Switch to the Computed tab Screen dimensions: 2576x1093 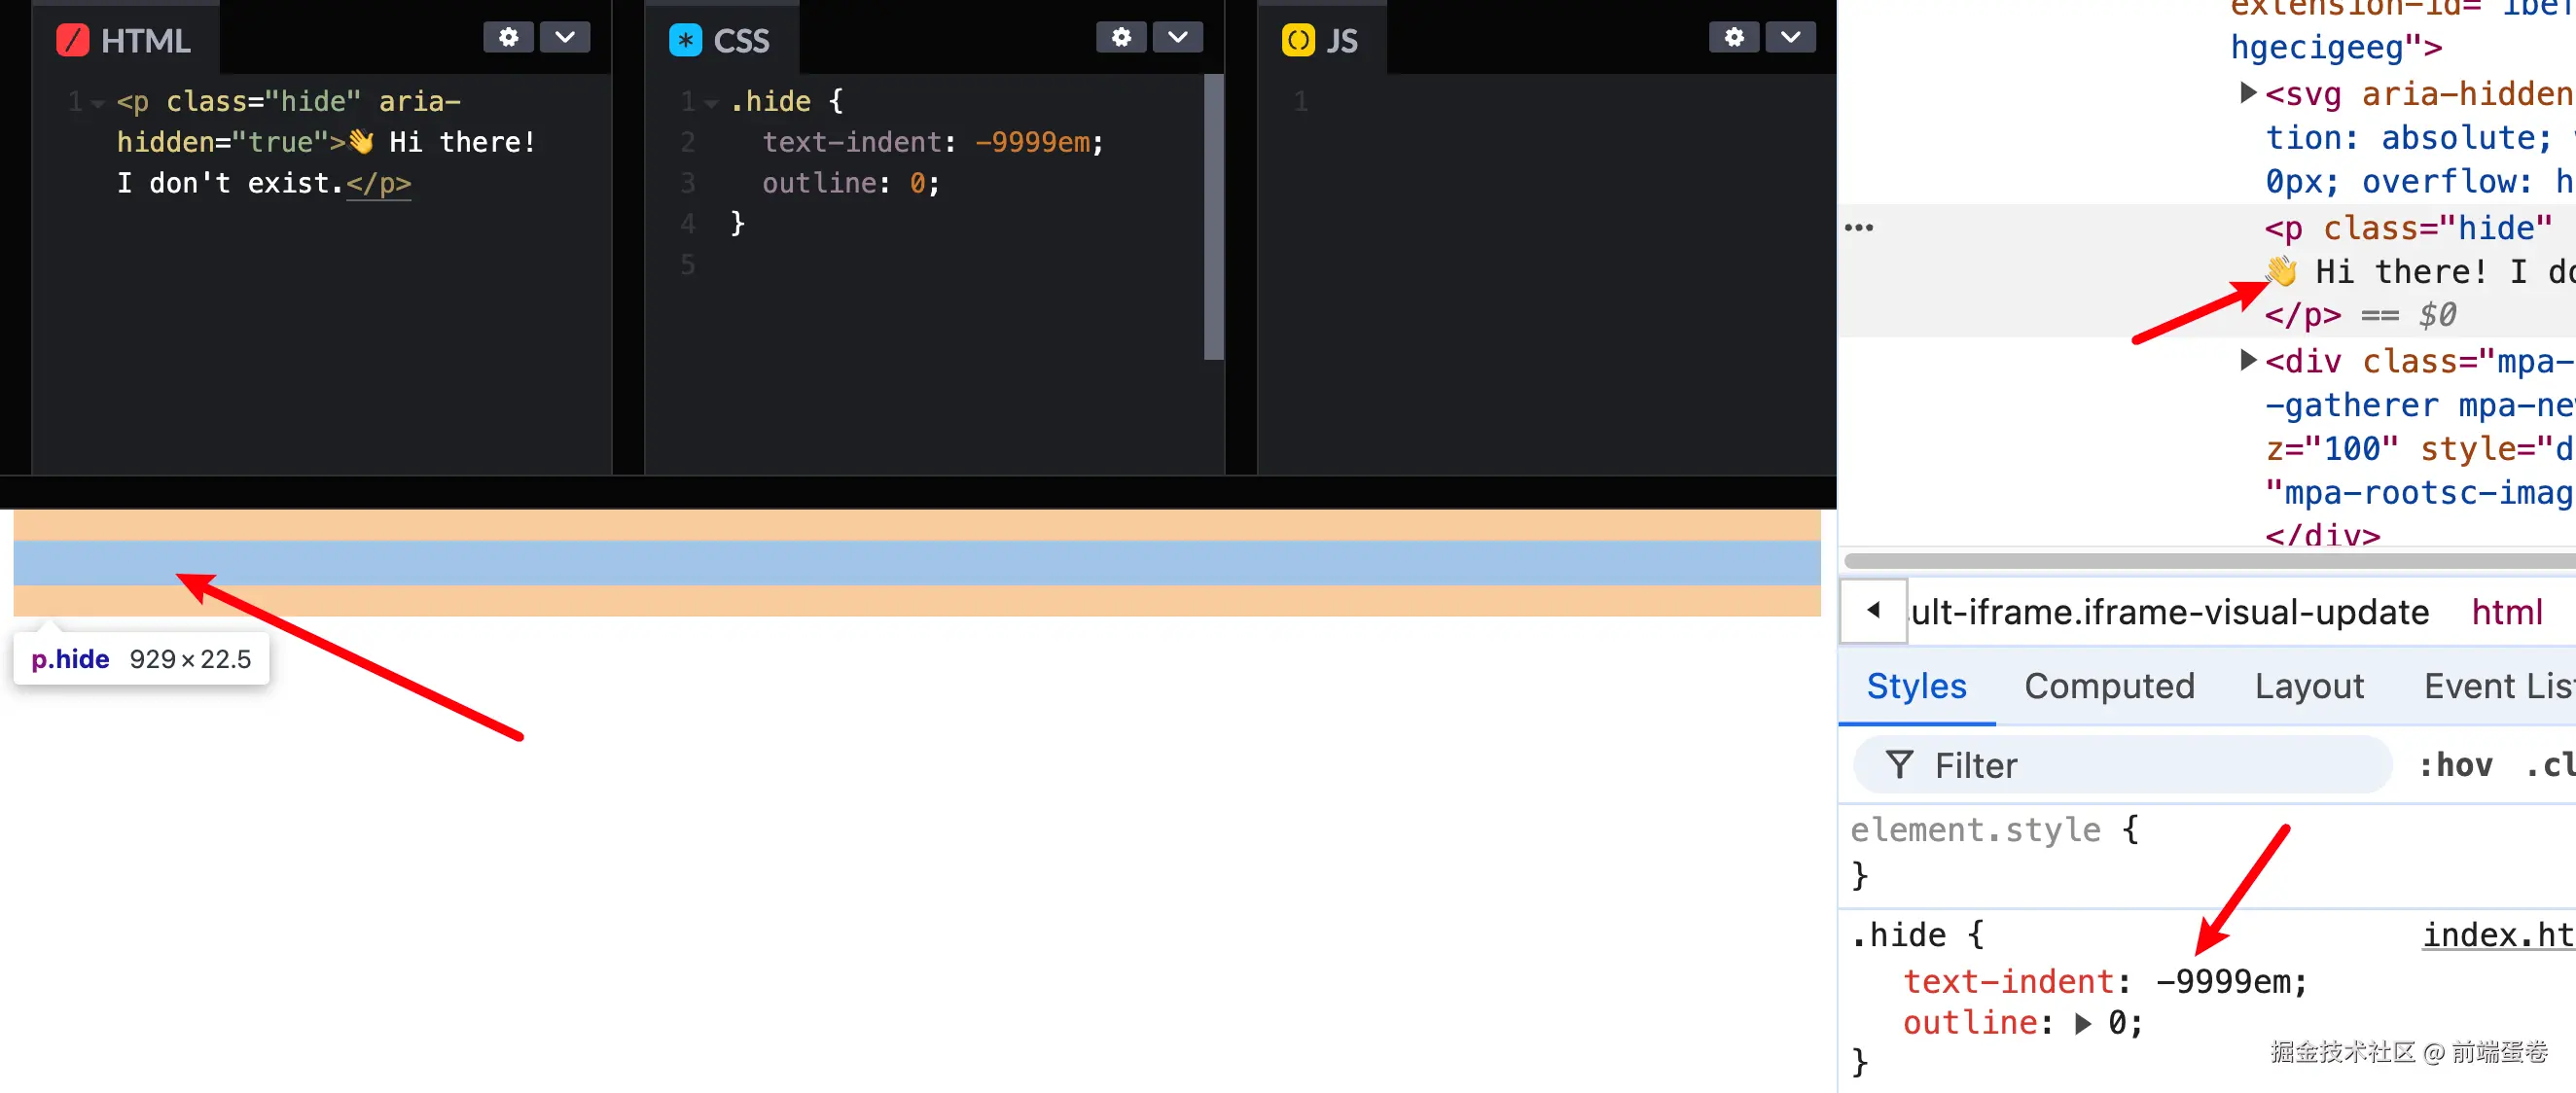click(2109, 686)
